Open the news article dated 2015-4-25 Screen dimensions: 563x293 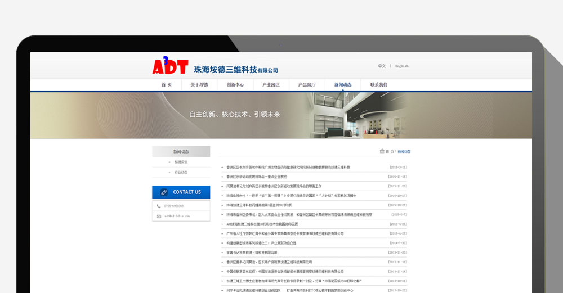(x=285, y=233)
